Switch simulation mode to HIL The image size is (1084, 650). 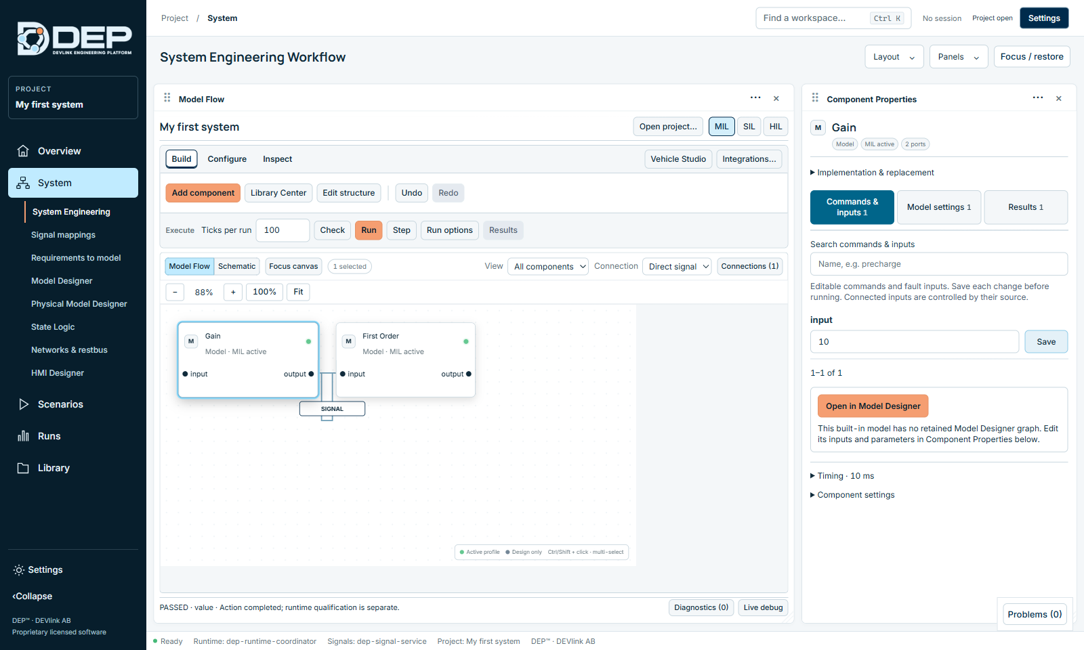pyautogui.click(x=776, y=127)
